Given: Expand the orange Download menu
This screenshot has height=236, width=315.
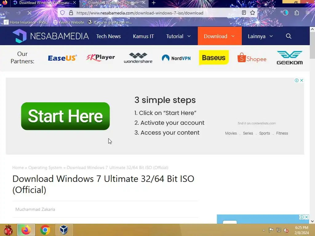Looking at the screenshot, I should (220, 36).
